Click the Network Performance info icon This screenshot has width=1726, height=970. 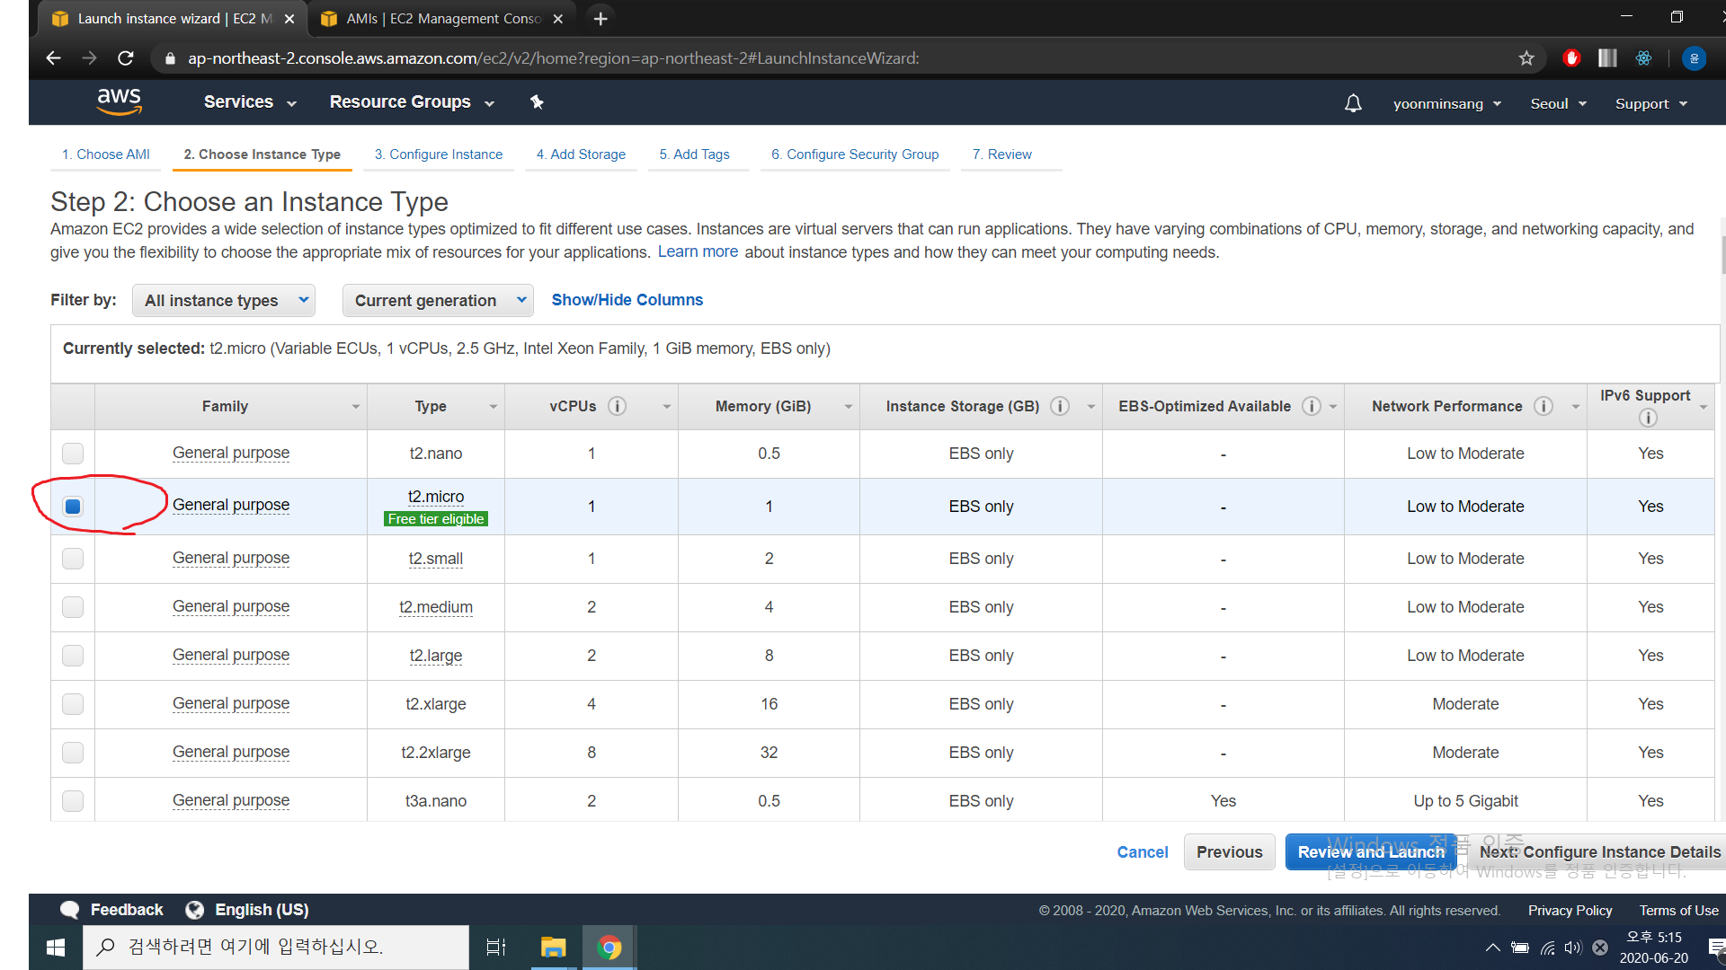tap(1544, 407)
